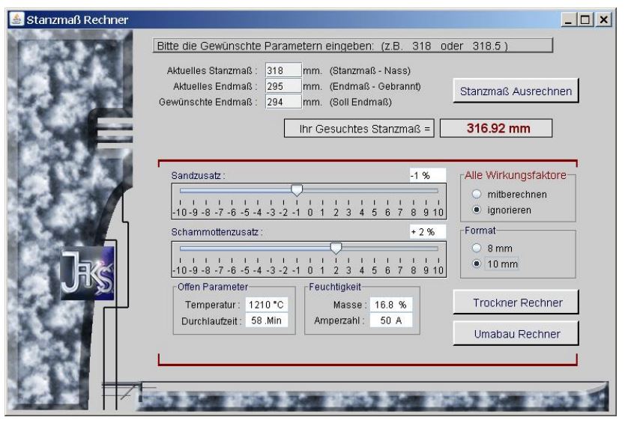Select the ignorieren radio option
The width and height of the screenshot is (628, 426).
(x=477, y=210)
